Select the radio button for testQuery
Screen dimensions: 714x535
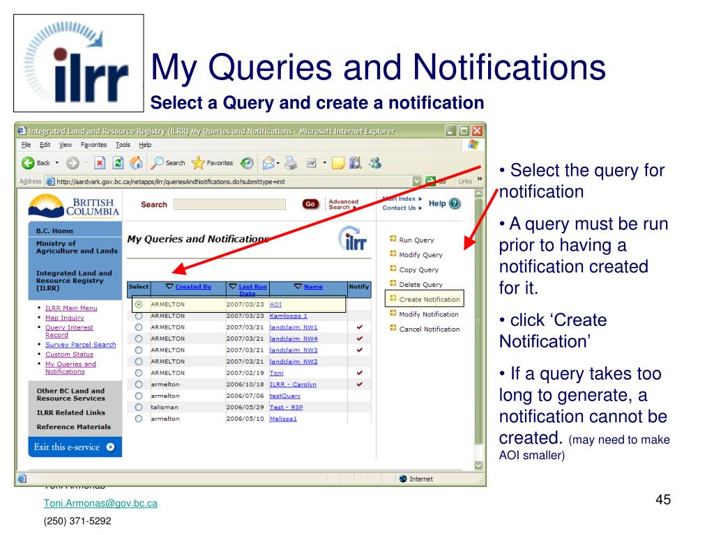[139, 396]
